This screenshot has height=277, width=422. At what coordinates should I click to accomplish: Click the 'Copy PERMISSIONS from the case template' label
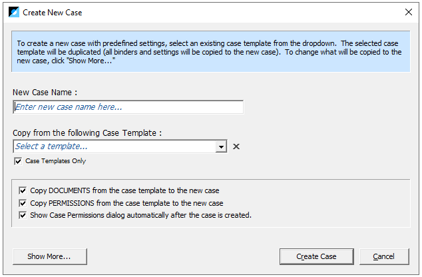pos(126,203)
